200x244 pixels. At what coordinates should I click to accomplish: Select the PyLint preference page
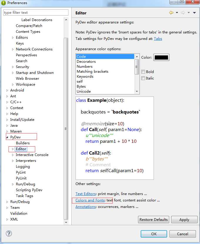point(21,172)
